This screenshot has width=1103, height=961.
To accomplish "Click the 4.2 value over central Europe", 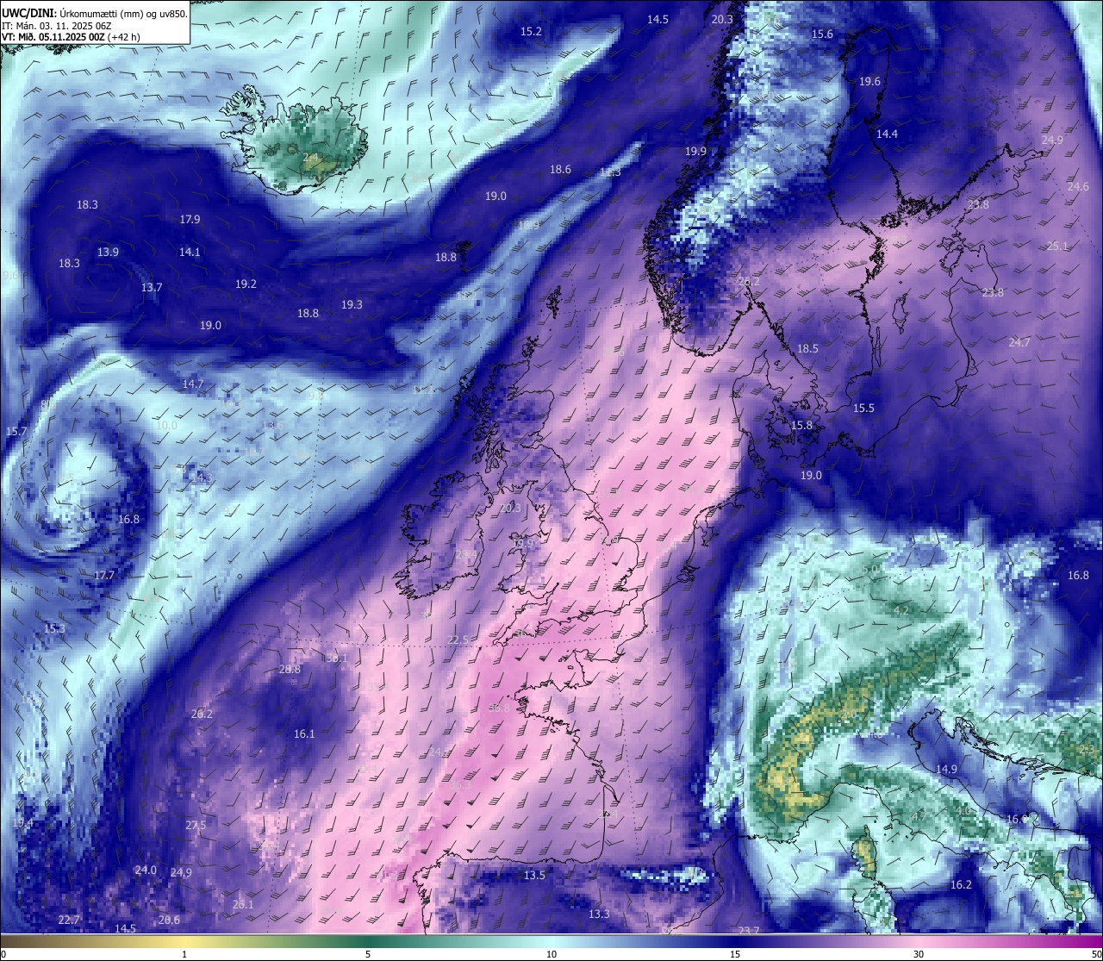I will click(x=901, y=611).
